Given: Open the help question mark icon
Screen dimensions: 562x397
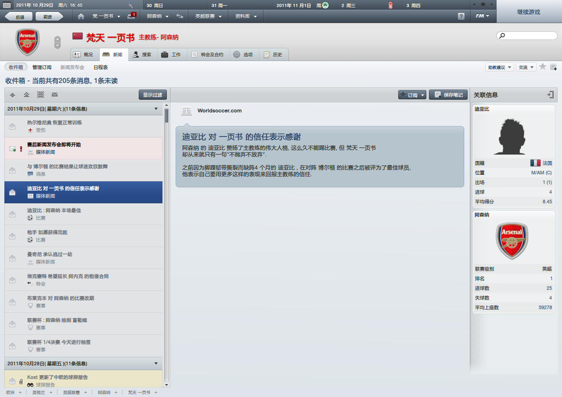Looking at the screenshot, I should pyautogui.click(x=461, y=16).
